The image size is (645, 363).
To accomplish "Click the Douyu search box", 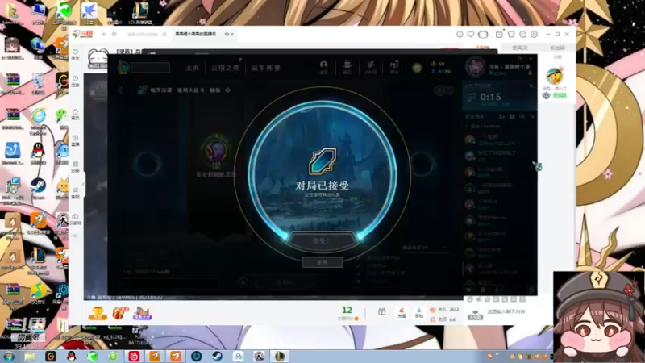I will [x=143, y=34].
